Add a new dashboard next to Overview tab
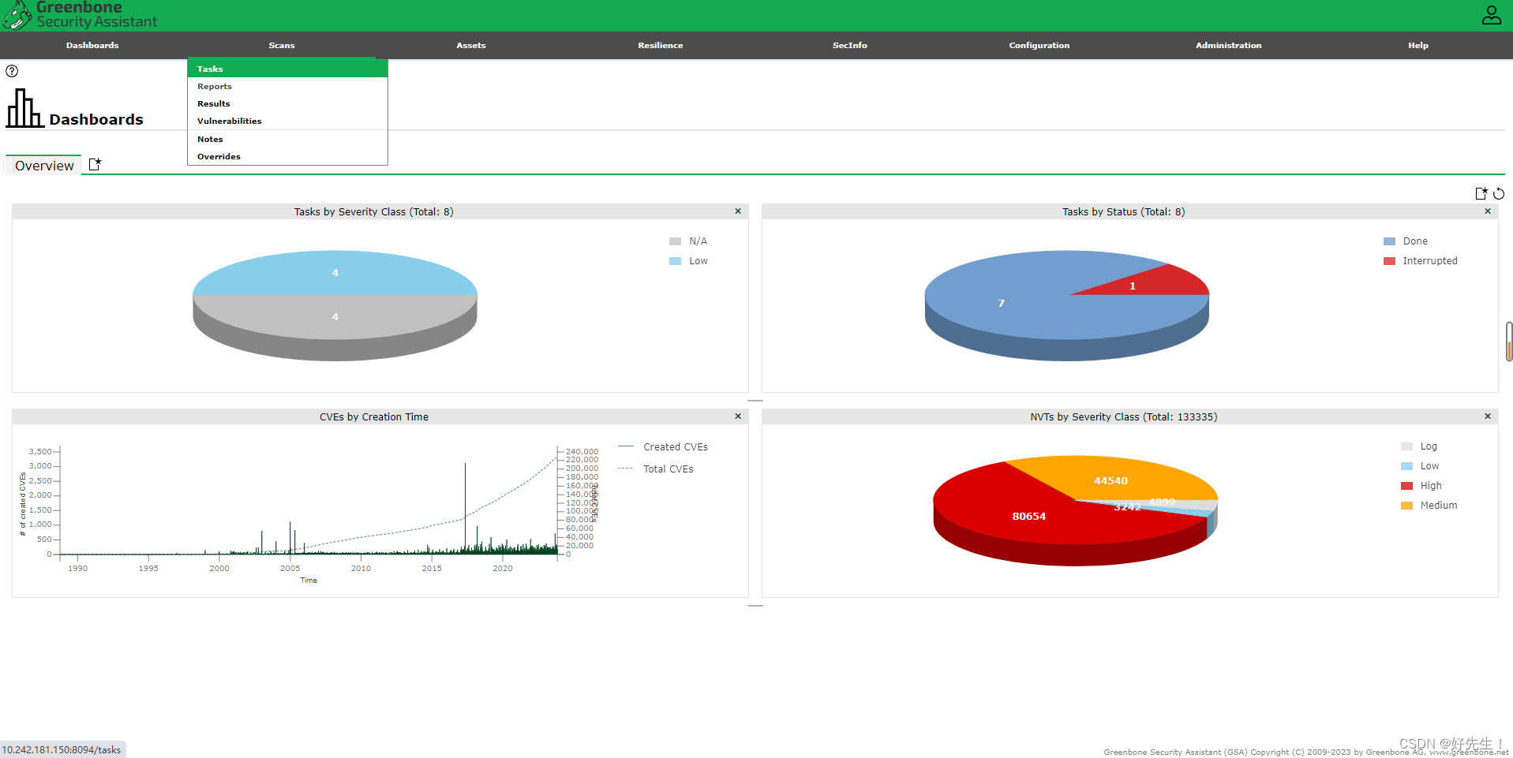 pyautogui.click(x=95, y=164)
